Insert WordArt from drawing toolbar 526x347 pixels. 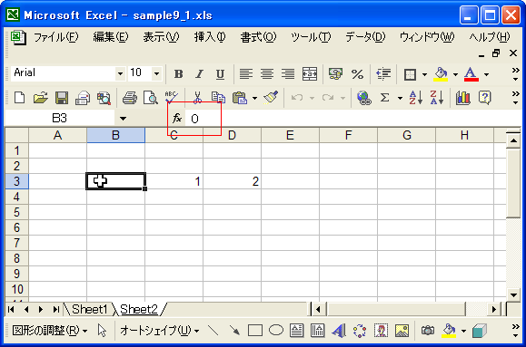tap(339, 331)
